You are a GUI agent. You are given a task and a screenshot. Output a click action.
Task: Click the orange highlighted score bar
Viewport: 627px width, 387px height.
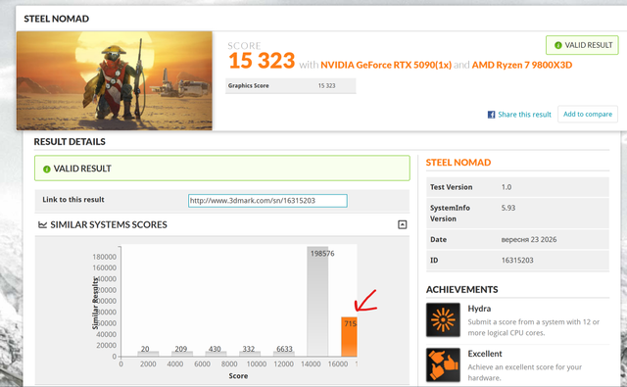click(x=349, y=337)
